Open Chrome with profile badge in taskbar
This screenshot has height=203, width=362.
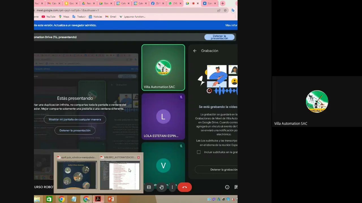tap(86, 199)
